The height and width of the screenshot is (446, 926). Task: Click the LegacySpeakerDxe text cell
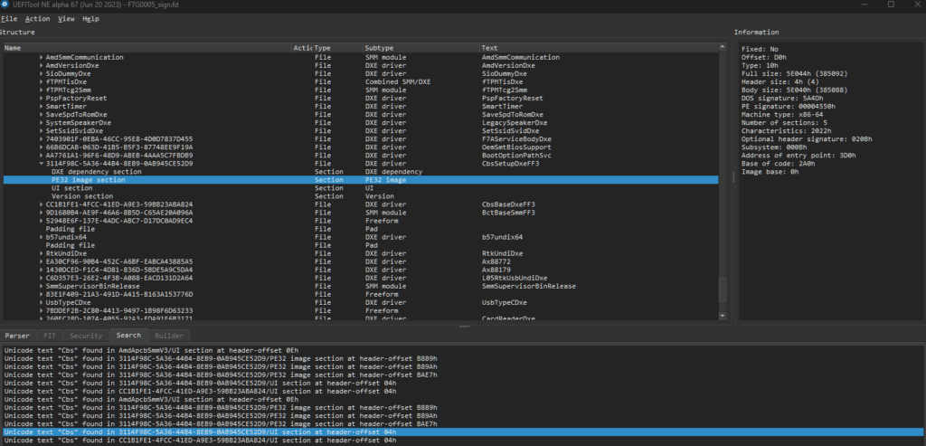[515, 123]
